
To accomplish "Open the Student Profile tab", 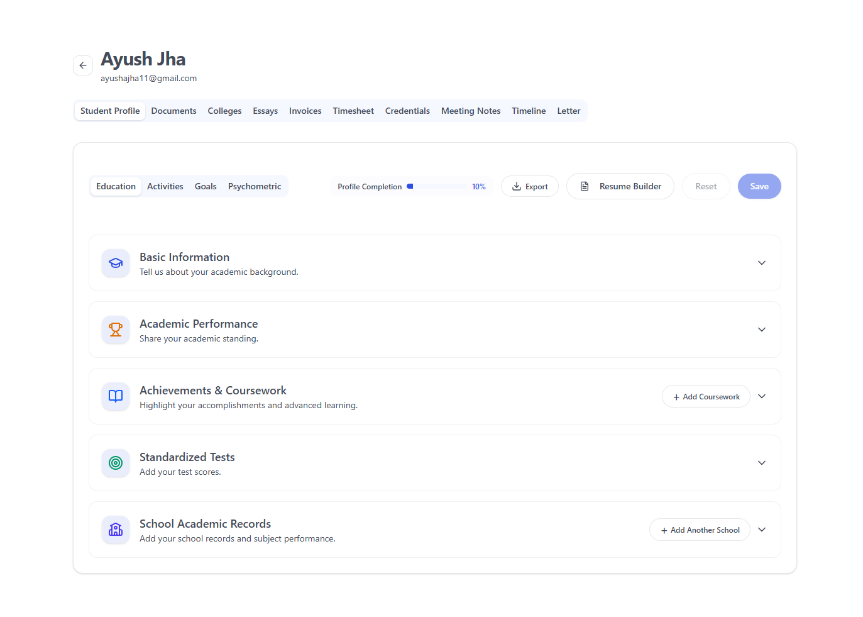I will [110, 111].
